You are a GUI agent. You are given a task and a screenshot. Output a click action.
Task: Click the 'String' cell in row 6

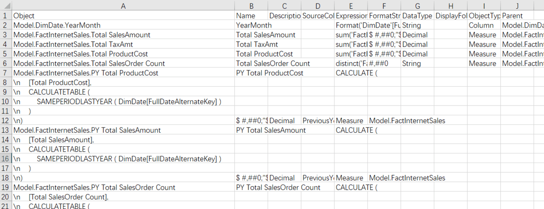pyautogui.click(x=417, y=64)
